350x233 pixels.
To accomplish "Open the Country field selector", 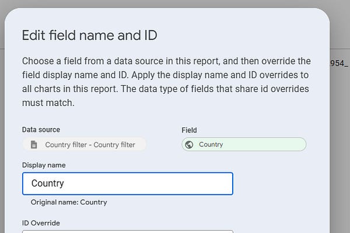I will click(244, 144).
